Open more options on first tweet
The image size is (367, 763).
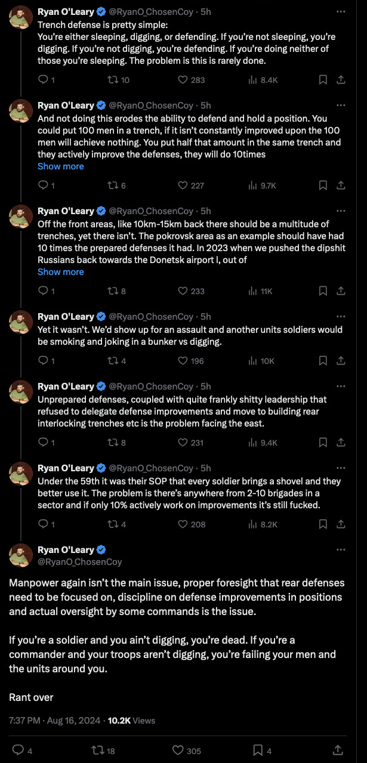click(340, 11)
